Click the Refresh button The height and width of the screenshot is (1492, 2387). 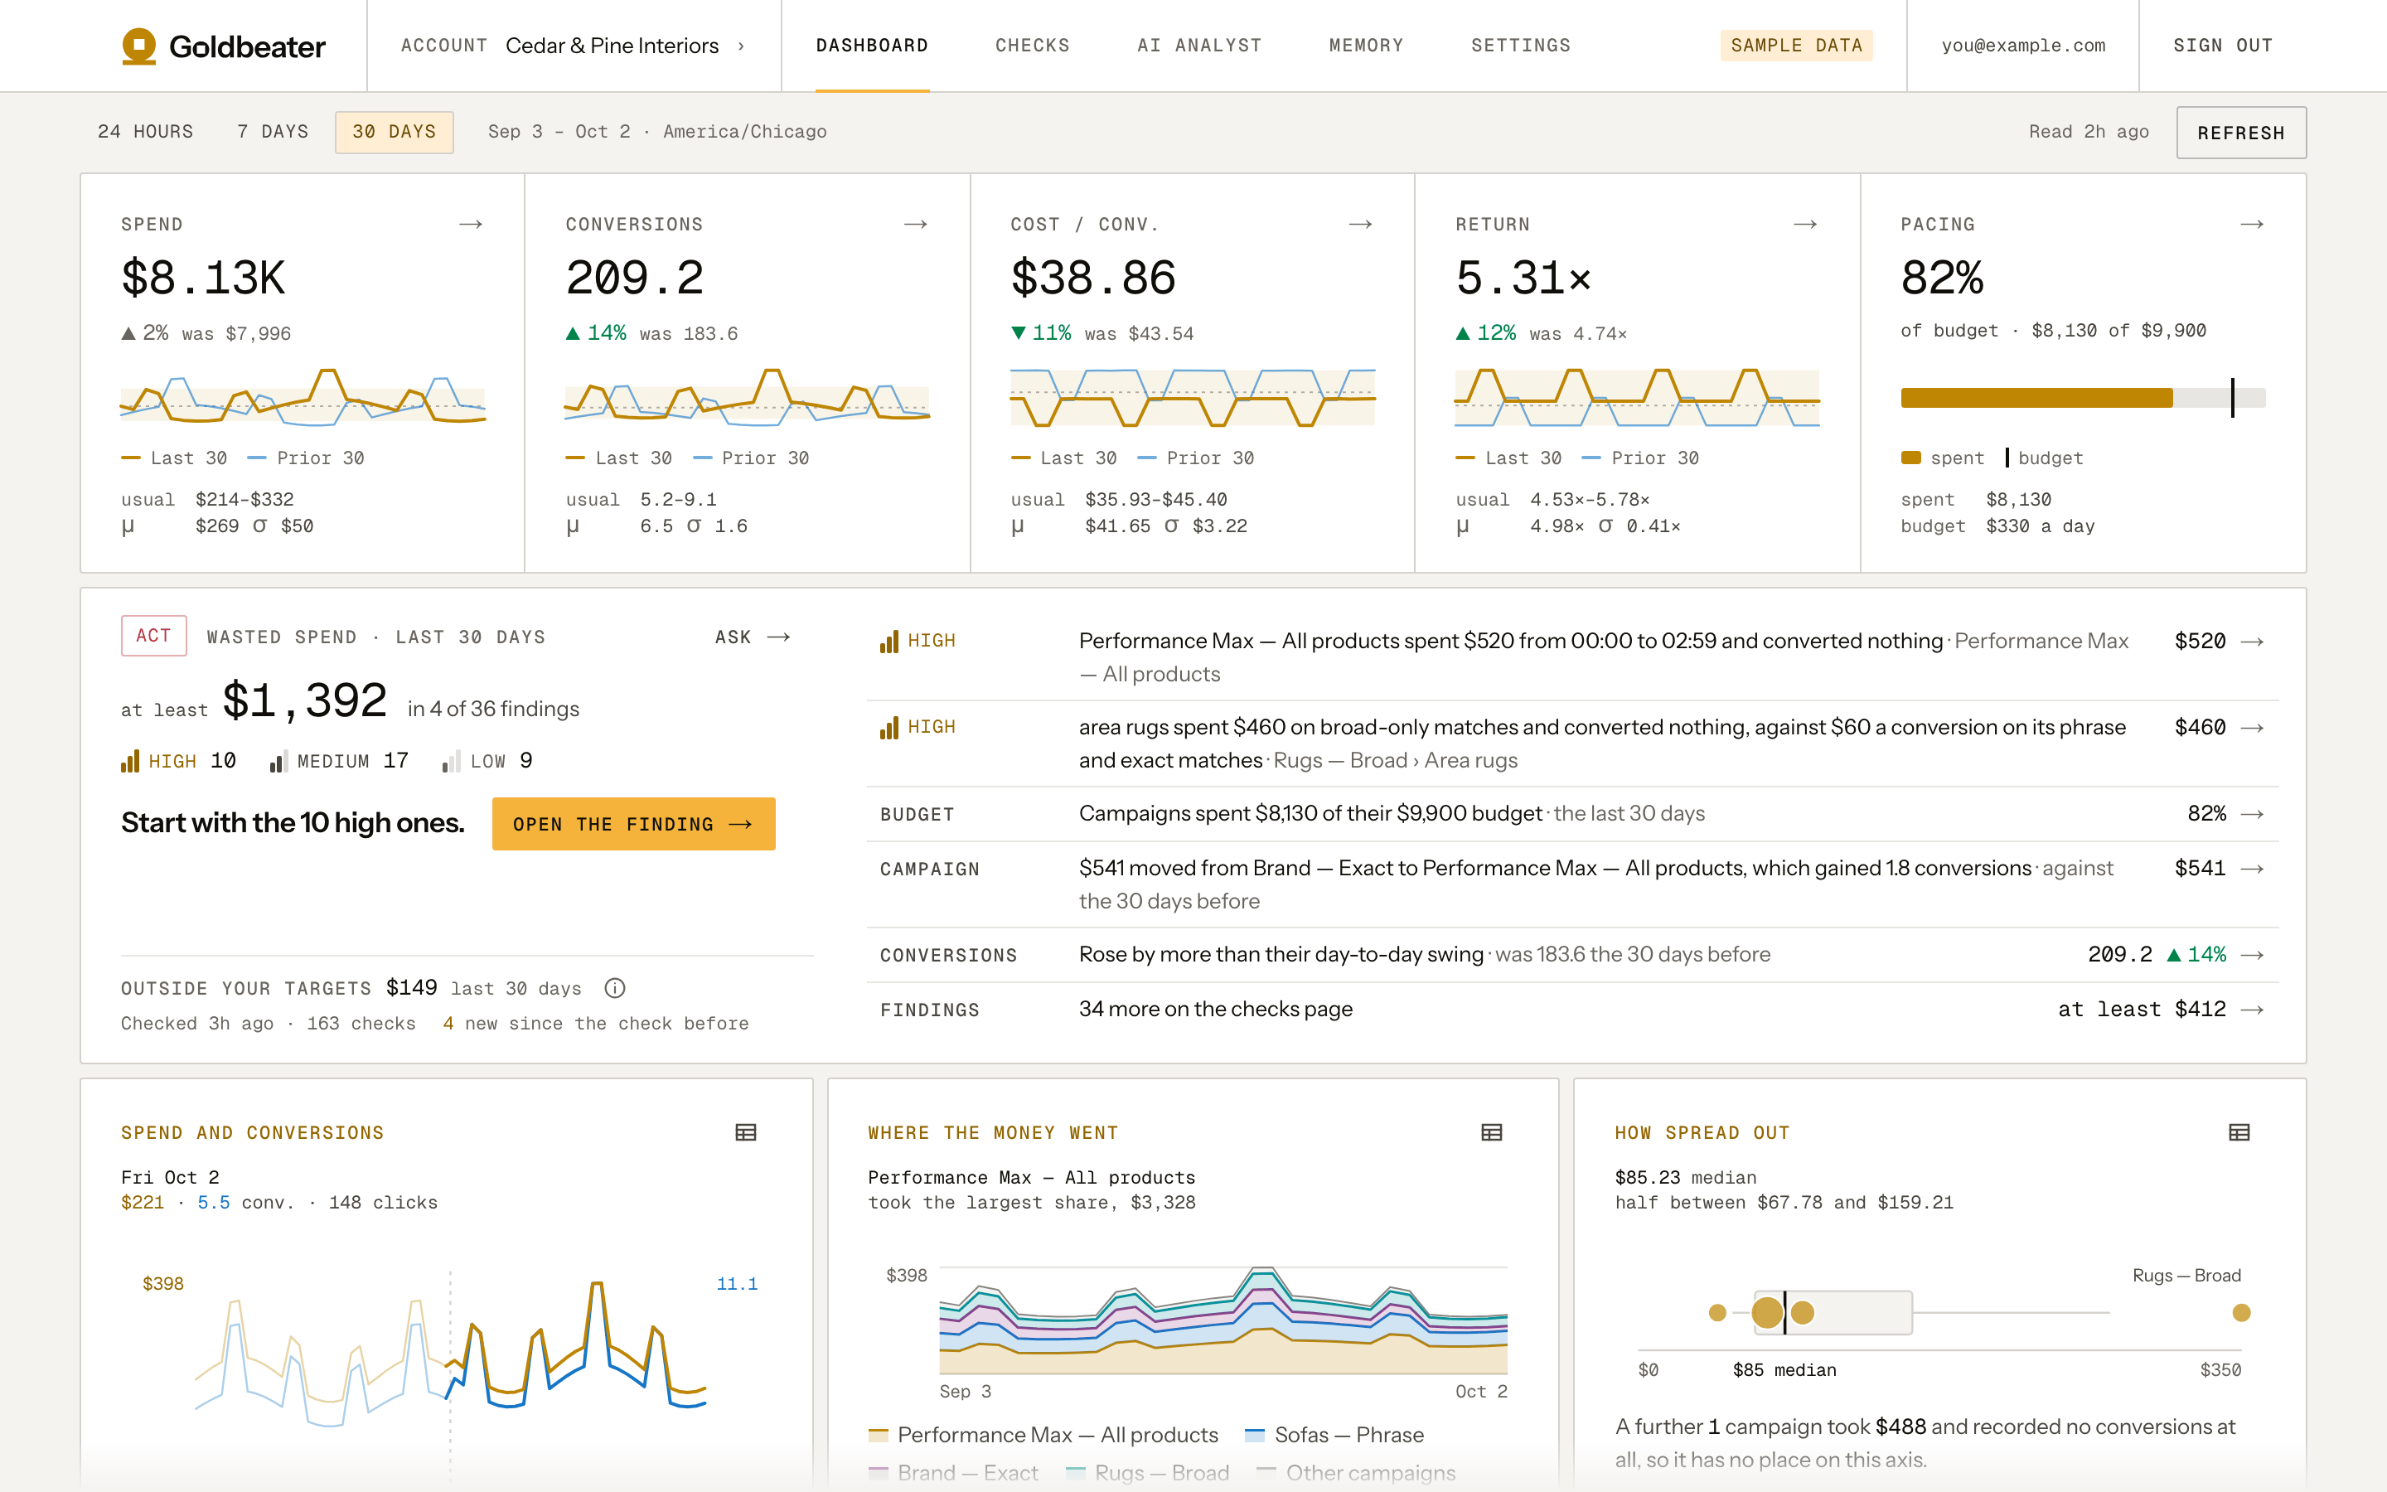coord(2241,133)
